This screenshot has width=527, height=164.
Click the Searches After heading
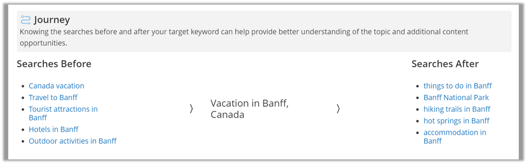(x=445, y=64)
